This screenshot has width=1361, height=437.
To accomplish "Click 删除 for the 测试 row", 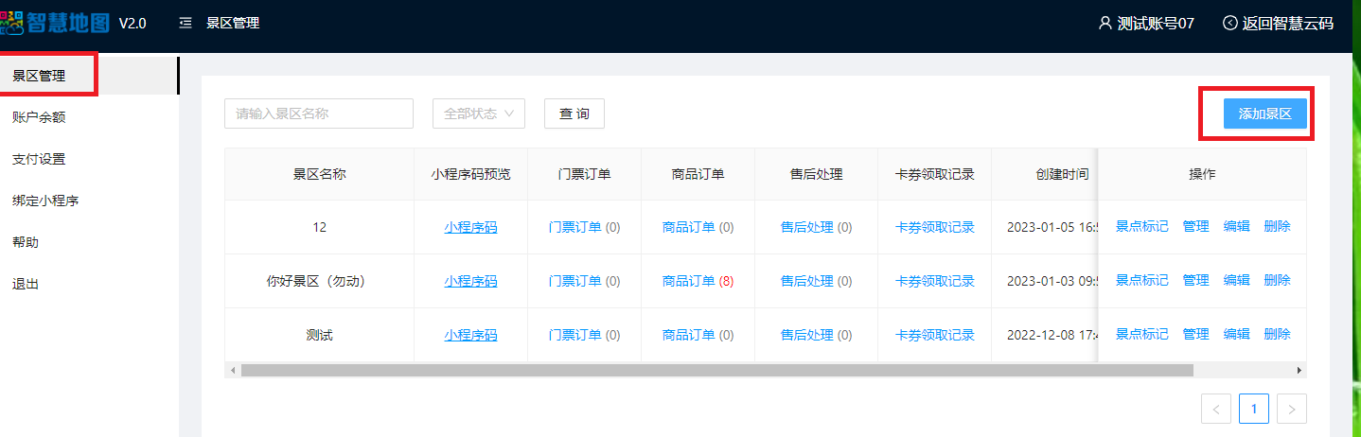I will (x=1277, y=335).
